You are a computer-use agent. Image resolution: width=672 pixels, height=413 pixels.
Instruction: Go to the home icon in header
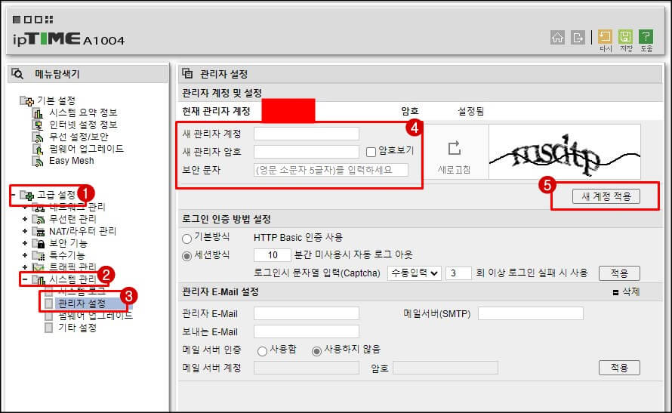[557, 38]
